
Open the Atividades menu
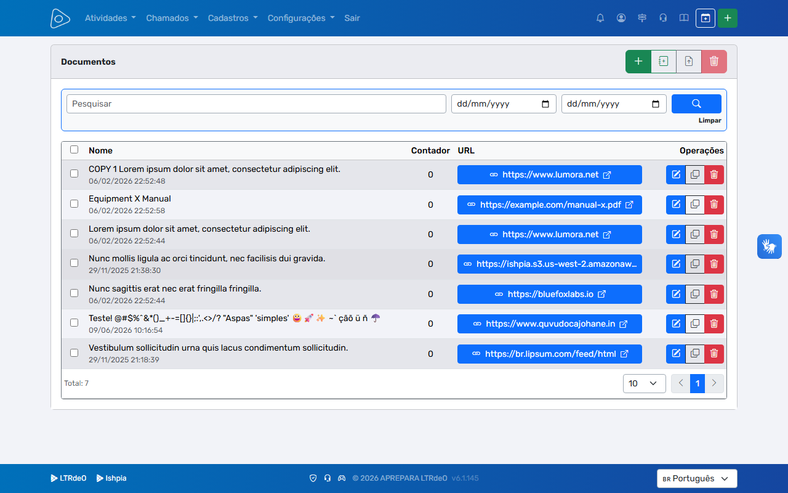(110, 18)
